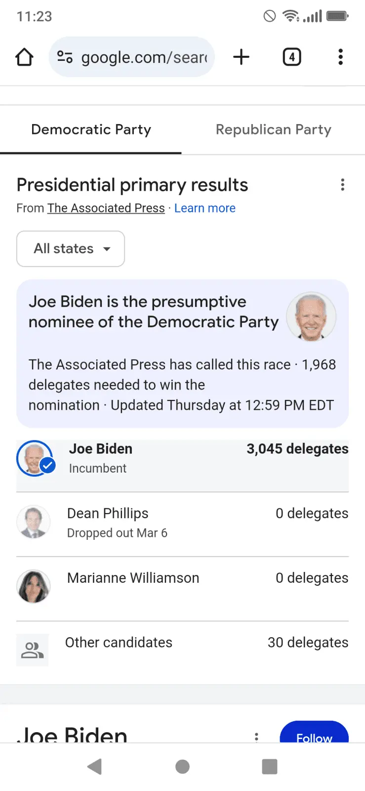Tap the google.com address bar
This screenshot has height=791, width=365.
(x=143, y=57)
